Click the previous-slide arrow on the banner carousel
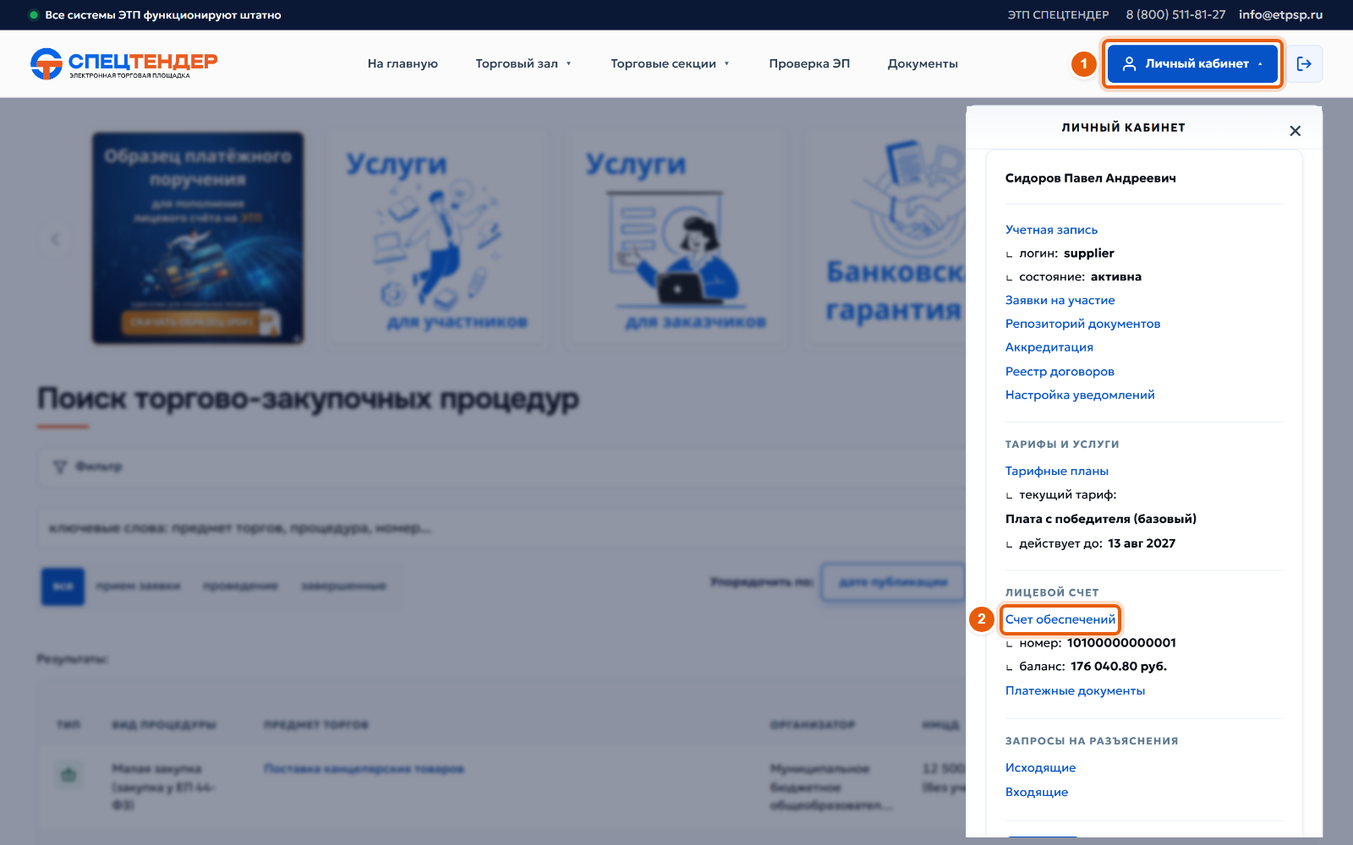Viewport: 1353px width, 845px height. 55,239
